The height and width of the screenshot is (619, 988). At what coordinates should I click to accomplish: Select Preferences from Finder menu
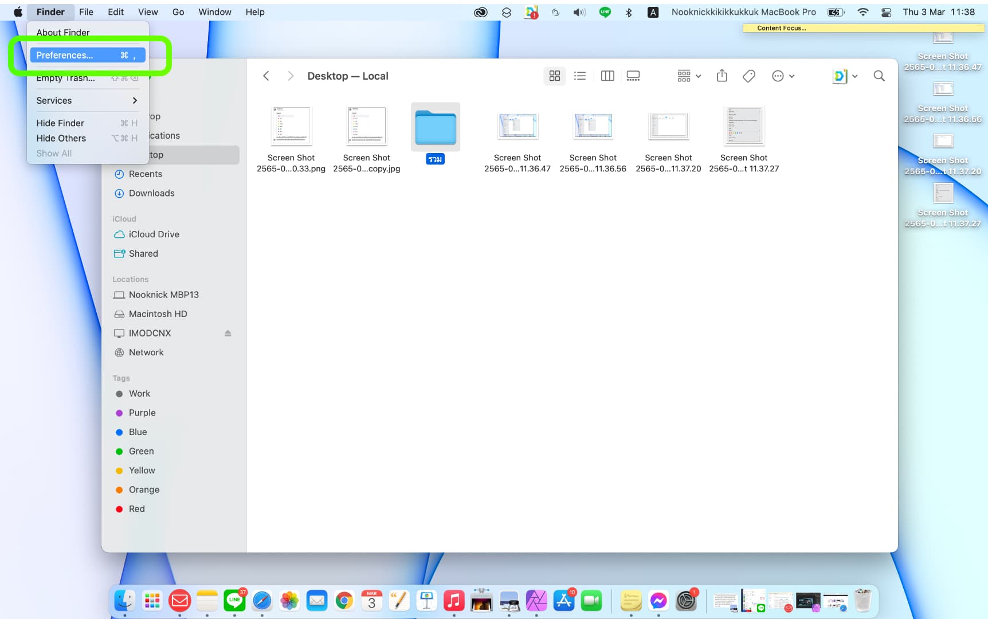(x=87, y=55)
